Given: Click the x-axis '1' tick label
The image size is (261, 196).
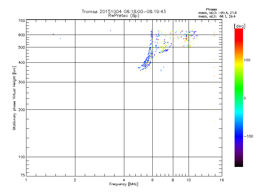Looking at the screenshot, I should click(26, 180).
